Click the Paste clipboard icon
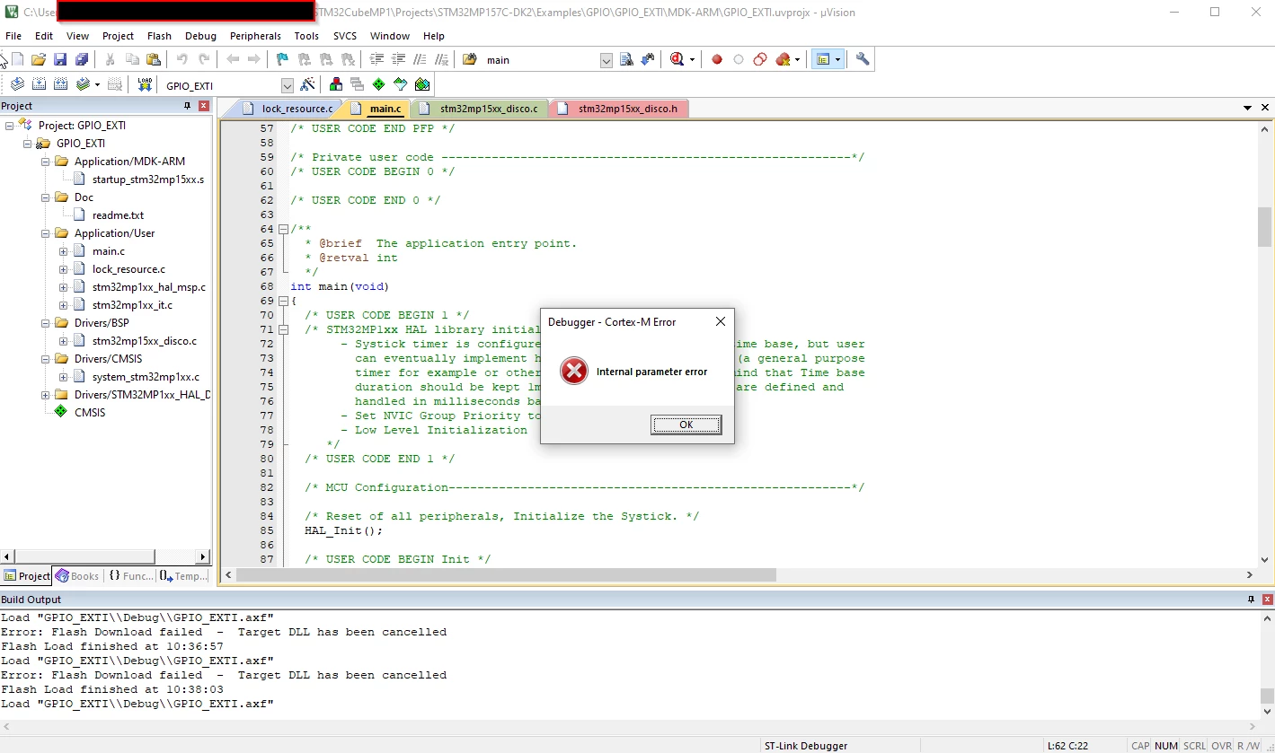The image size is (1275, 753). (154, 59)
